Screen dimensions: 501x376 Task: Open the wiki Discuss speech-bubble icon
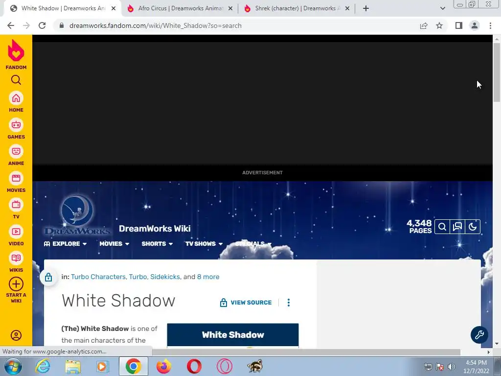tap(457, 227)
